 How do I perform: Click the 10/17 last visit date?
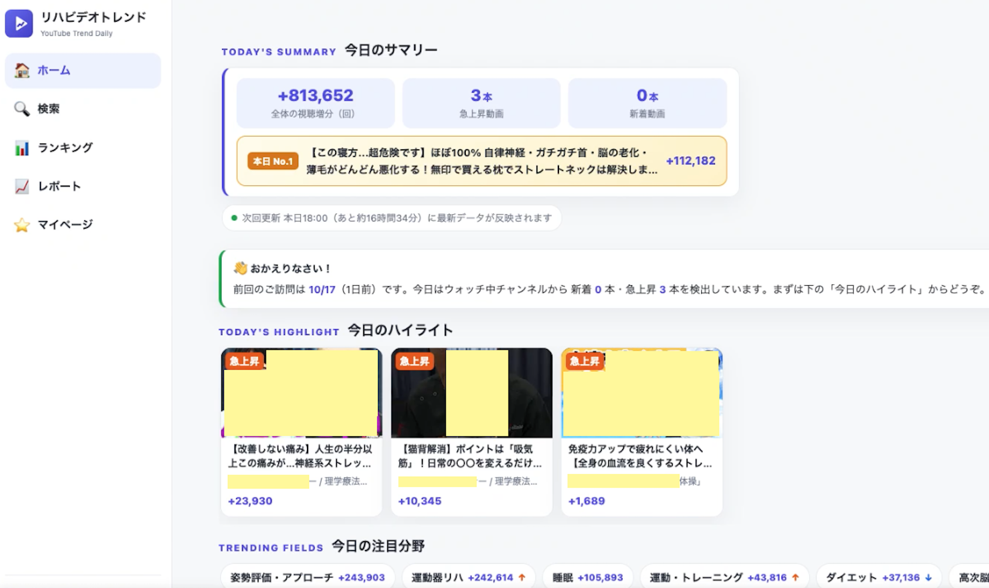tap(322, 289)
